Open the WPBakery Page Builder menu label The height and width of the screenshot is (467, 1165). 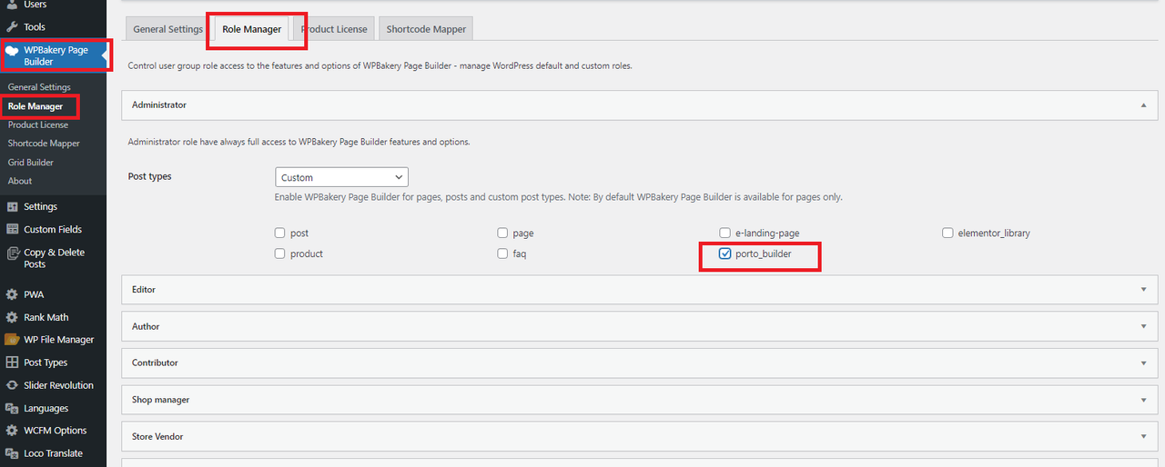coord(56,55)
